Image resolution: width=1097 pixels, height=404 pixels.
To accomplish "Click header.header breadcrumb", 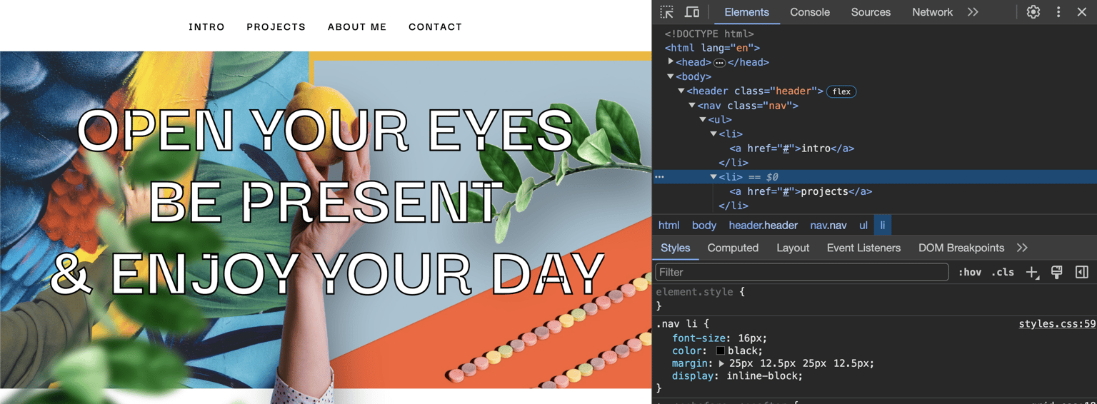I will point(763,225).
